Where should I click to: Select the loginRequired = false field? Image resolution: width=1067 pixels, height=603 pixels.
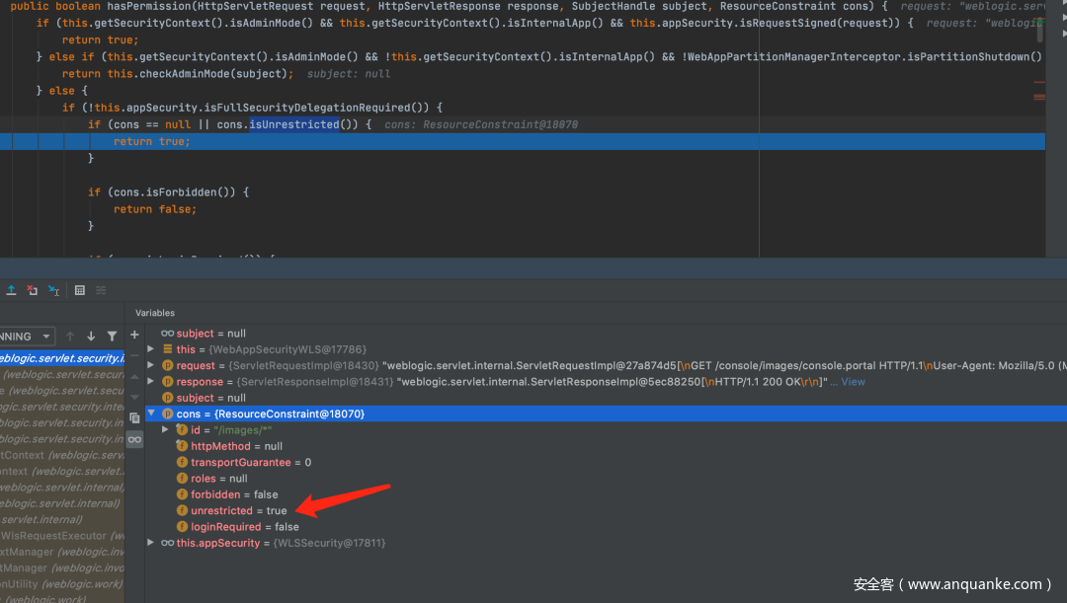click(244, 527)
